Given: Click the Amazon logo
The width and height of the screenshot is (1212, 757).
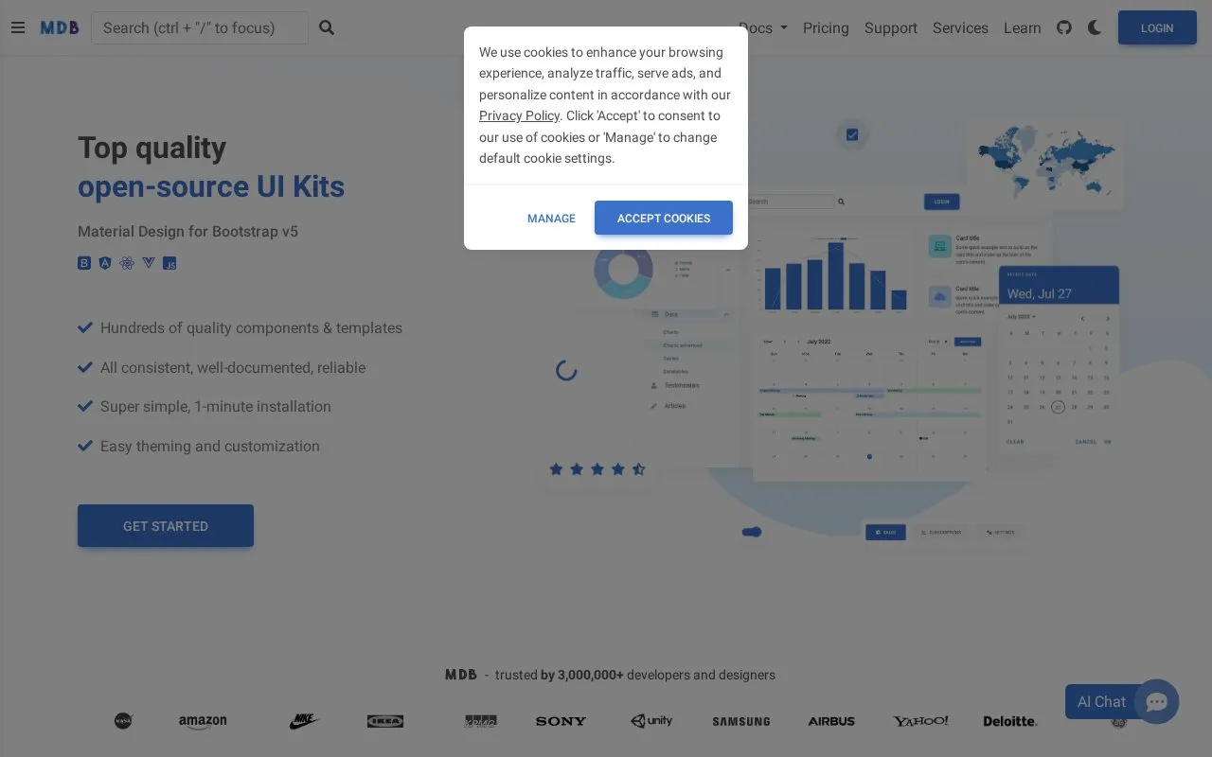Looking at the screenshot, I should coord(203,721).
